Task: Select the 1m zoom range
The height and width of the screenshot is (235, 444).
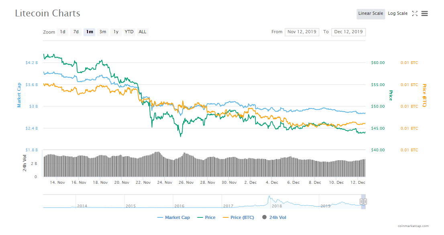Action: pyautogui.click(x=90, y=32)
